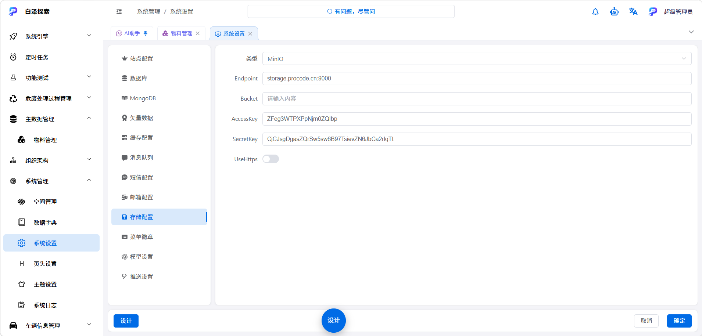Screen dimensions: 702x336
Task: Click the SecretKey input field
Action: [x=477, y=139]
